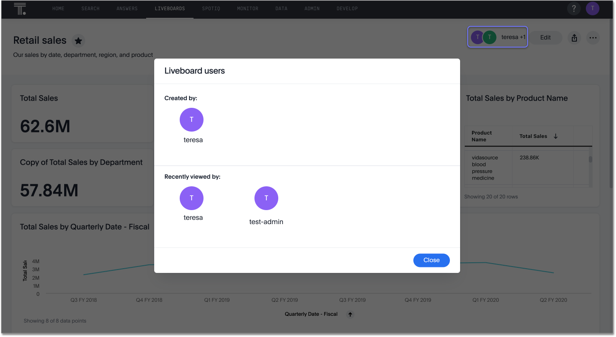Image resolution: width=616 pixels, height=337 pixels.
Task: Toggle sort order for Quarterly Date - Fiscal axis
Action: point(350,314)
